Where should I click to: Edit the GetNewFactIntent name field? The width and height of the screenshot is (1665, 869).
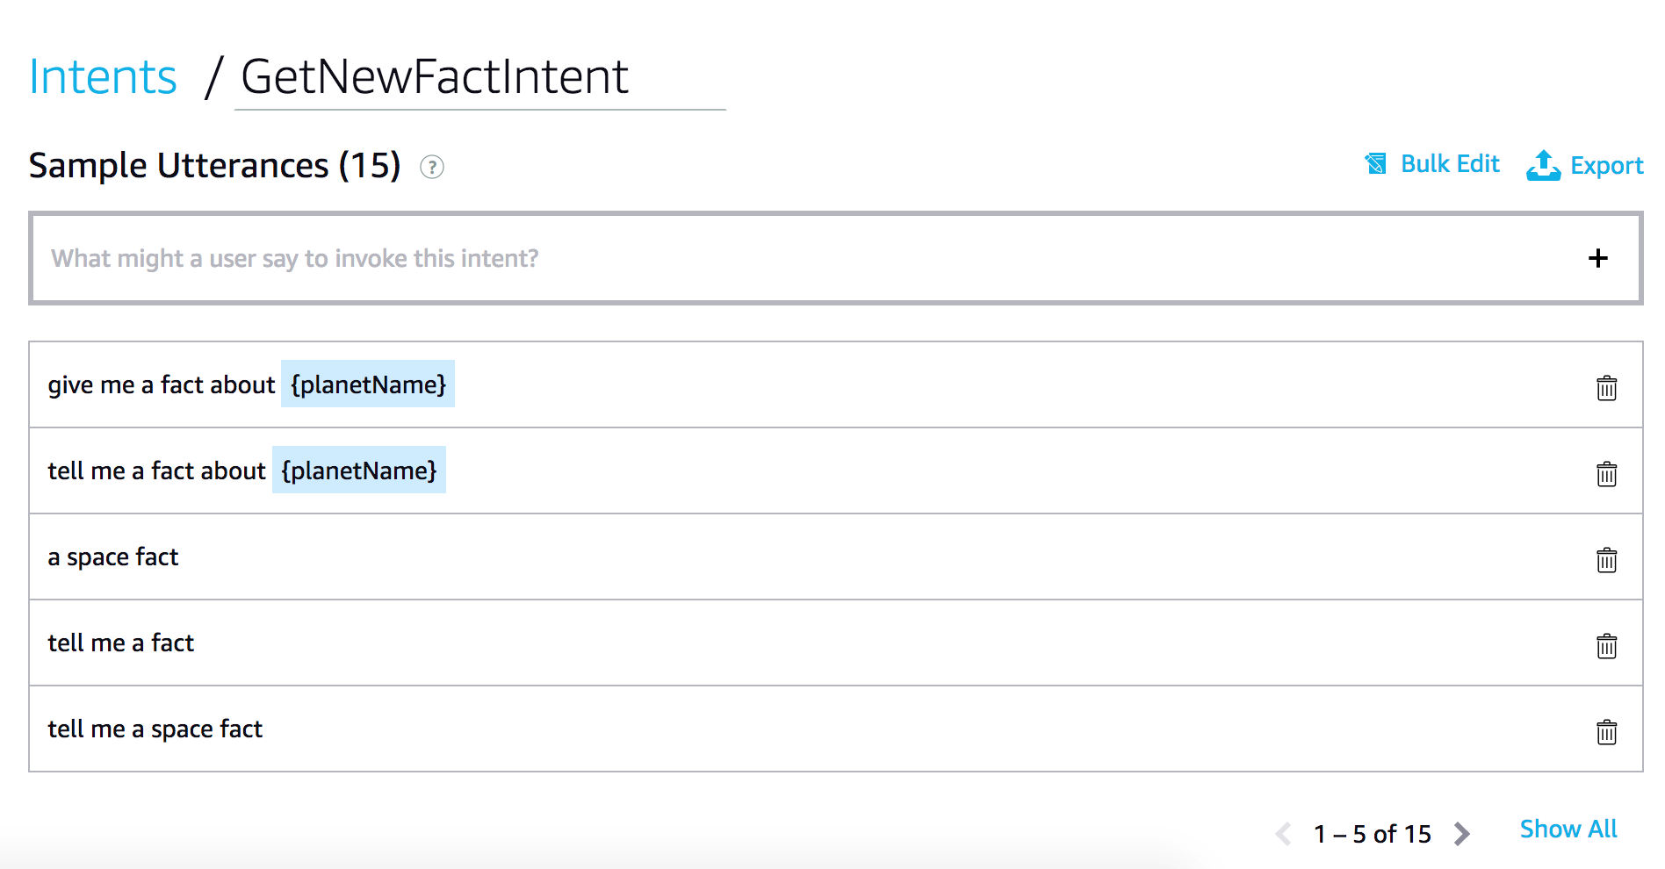coord(479,77)
